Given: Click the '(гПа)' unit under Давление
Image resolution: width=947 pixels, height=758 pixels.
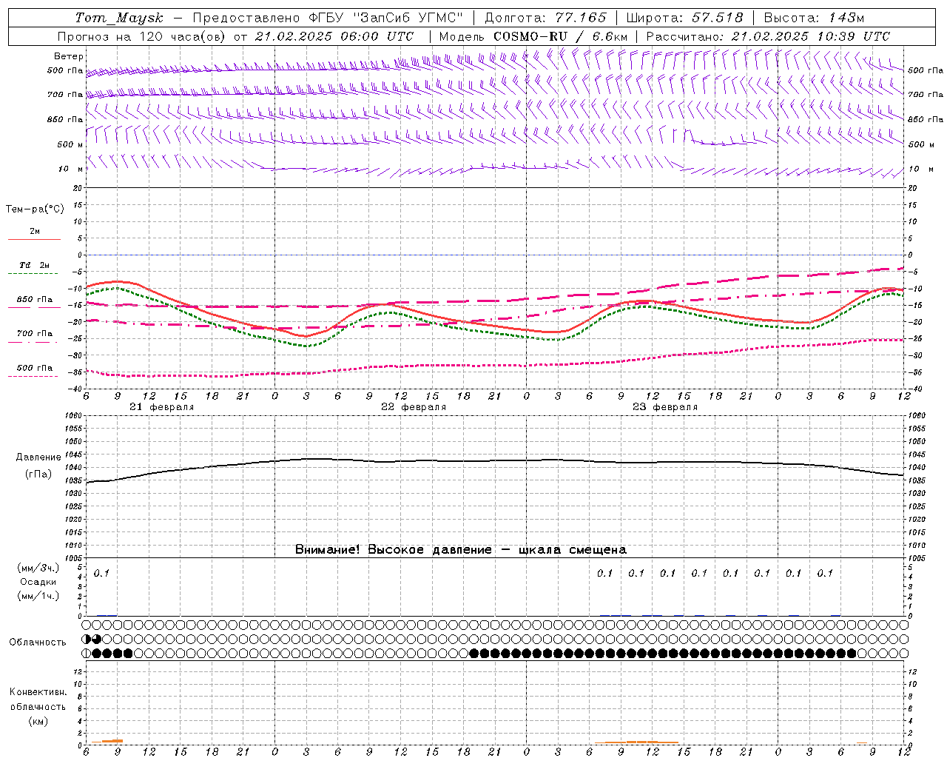Looking at the screenshot, I should point(38,474).
